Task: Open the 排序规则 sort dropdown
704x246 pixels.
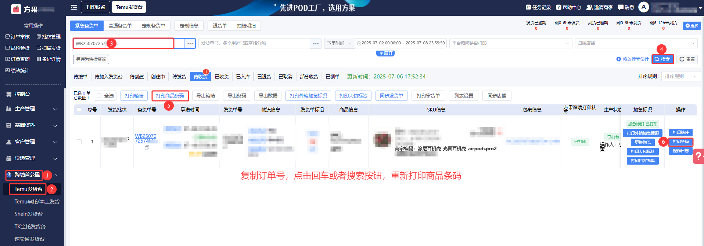Action: (680, 77)
